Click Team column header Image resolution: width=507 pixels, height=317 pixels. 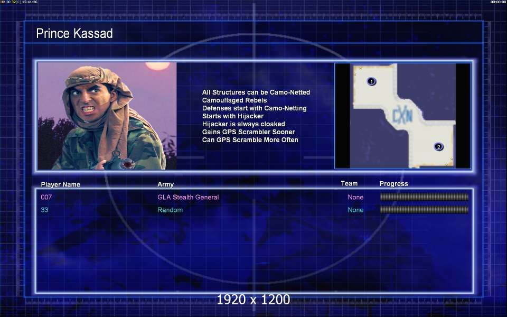349,183
